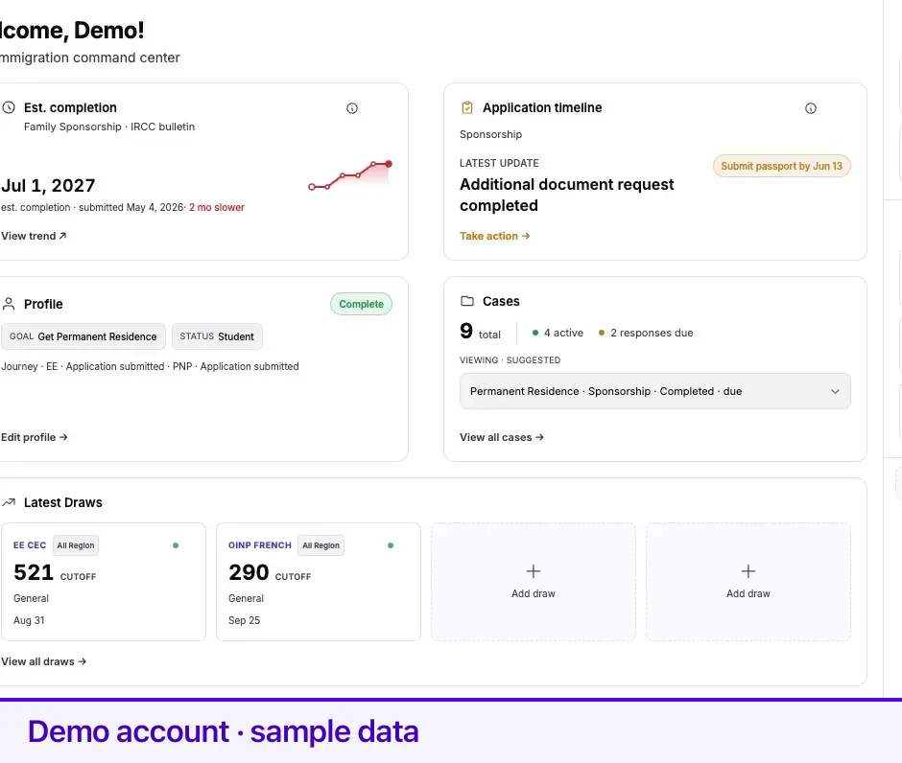902x763 pixels.
Task: Open the Edit profile link
Action: point(34,437)
